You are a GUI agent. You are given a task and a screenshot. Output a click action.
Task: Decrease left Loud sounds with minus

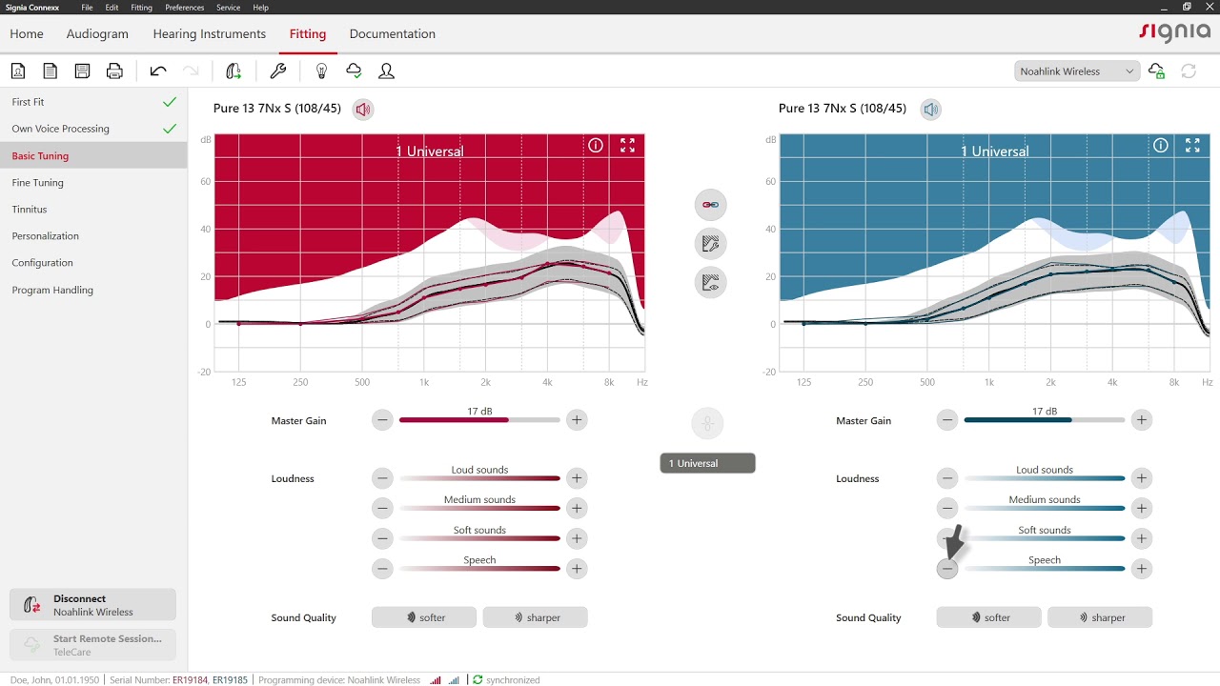pyautogui.click(x=382, y=478)
